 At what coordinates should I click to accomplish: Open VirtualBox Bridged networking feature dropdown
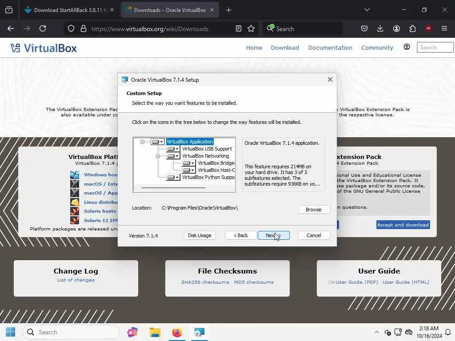point(188,163)
